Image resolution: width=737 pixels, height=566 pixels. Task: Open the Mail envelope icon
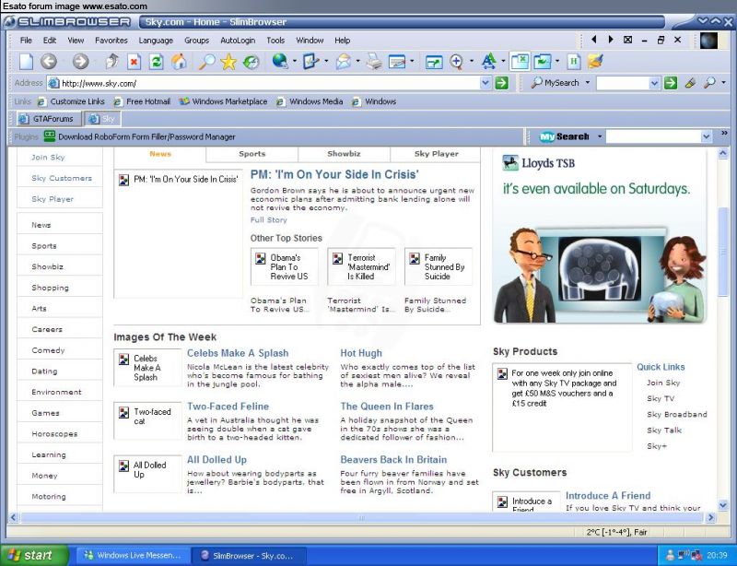click(x=343, y=62)
